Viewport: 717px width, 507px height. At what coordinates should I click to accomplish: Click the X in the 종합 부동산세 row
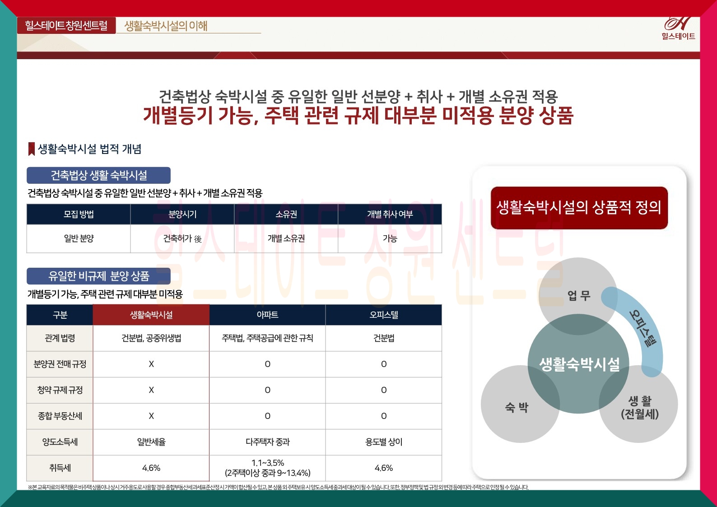tap(151, 416)
